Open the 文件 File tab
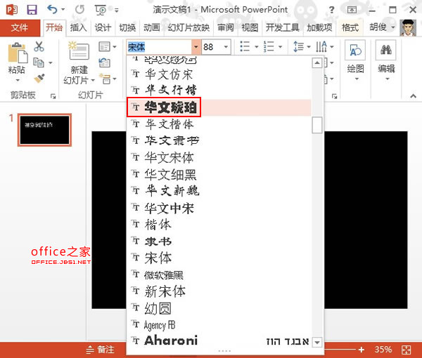 tap(20, 27)
